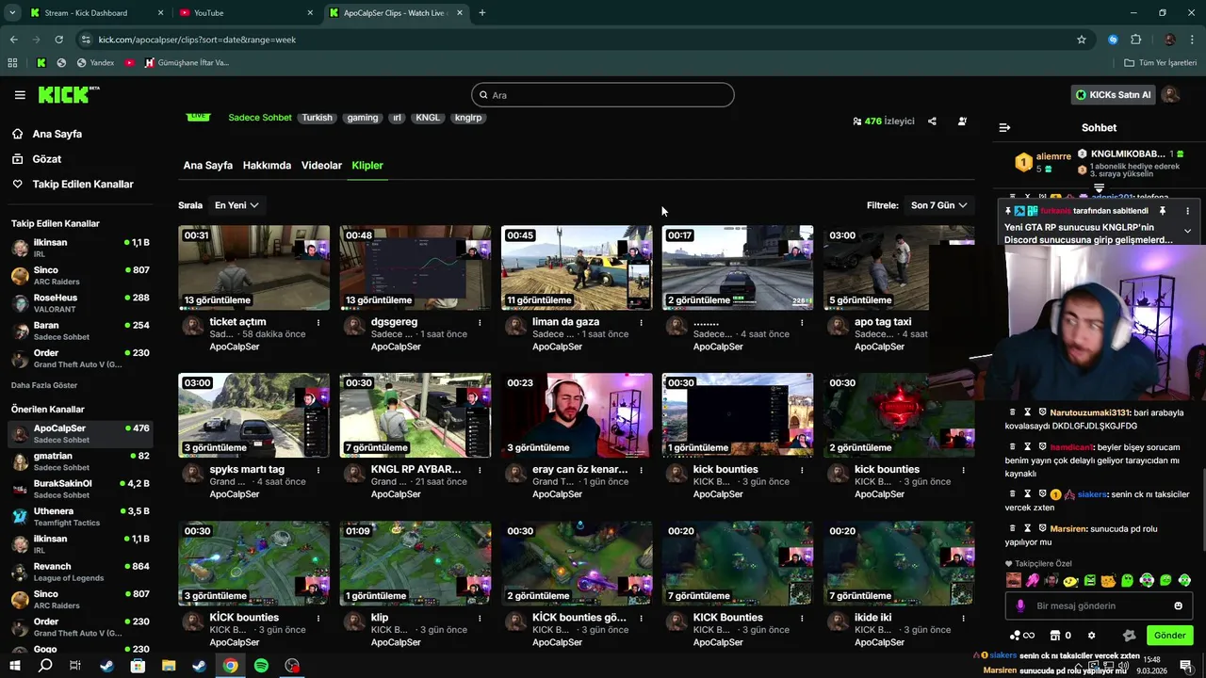1206x678 pixels.
Task: Open Chrome extensions puzzle icon
Action: click(x=1135, y=40)
